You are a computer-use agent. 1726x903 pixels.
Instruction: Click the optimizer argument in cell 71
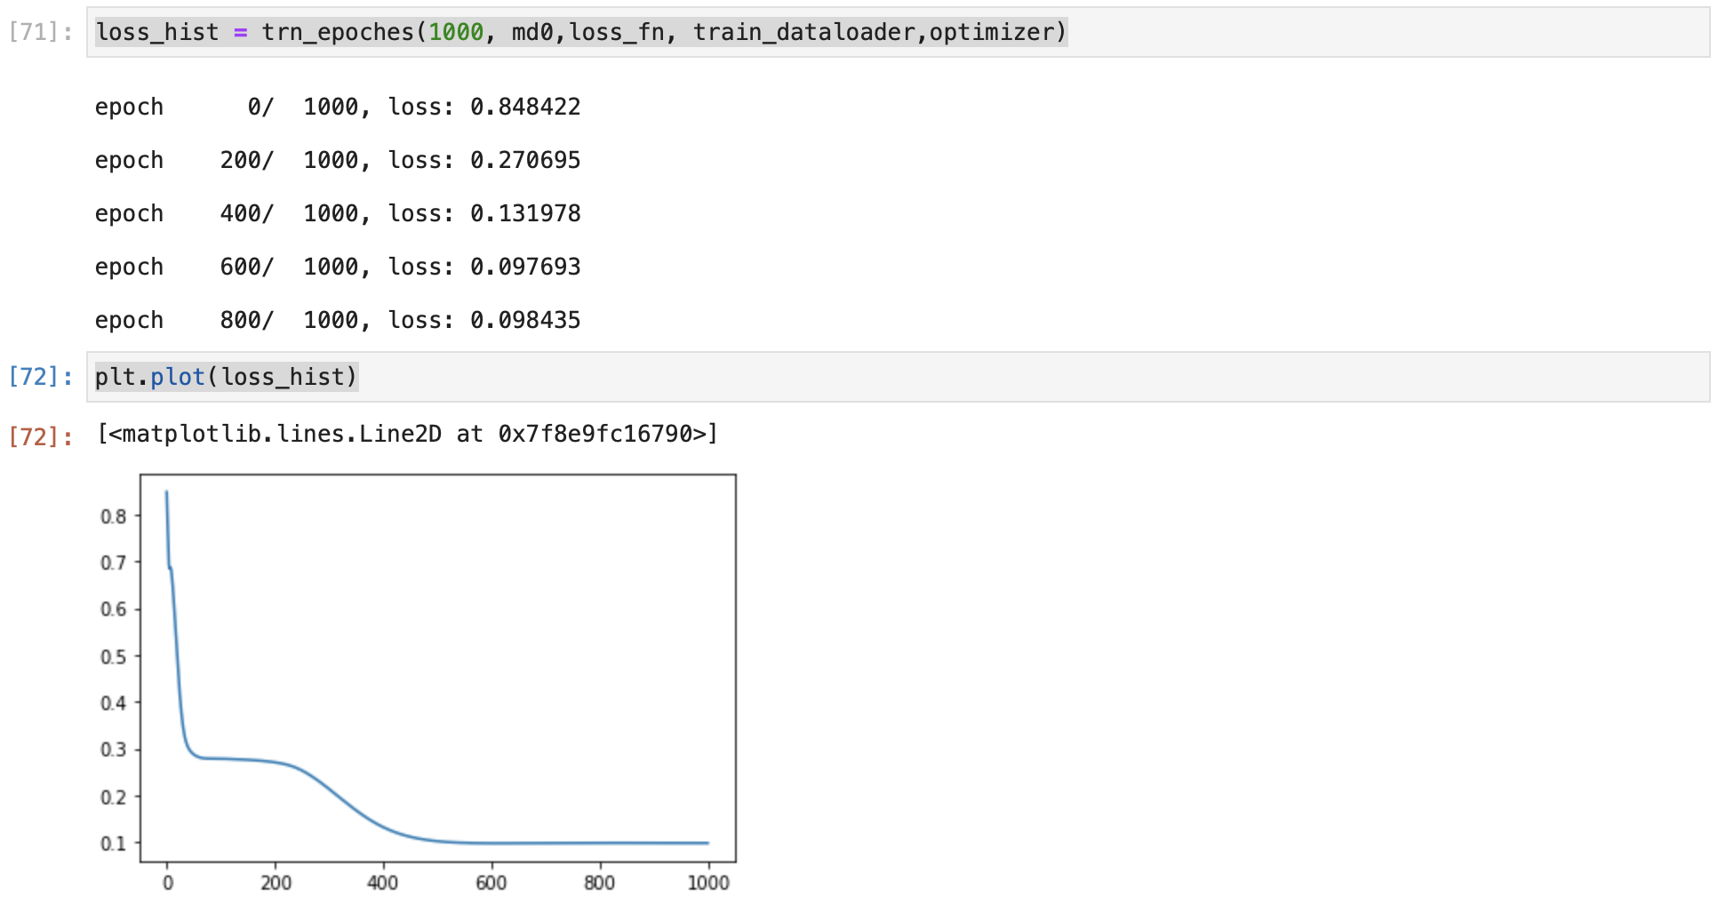coord(991,33)
